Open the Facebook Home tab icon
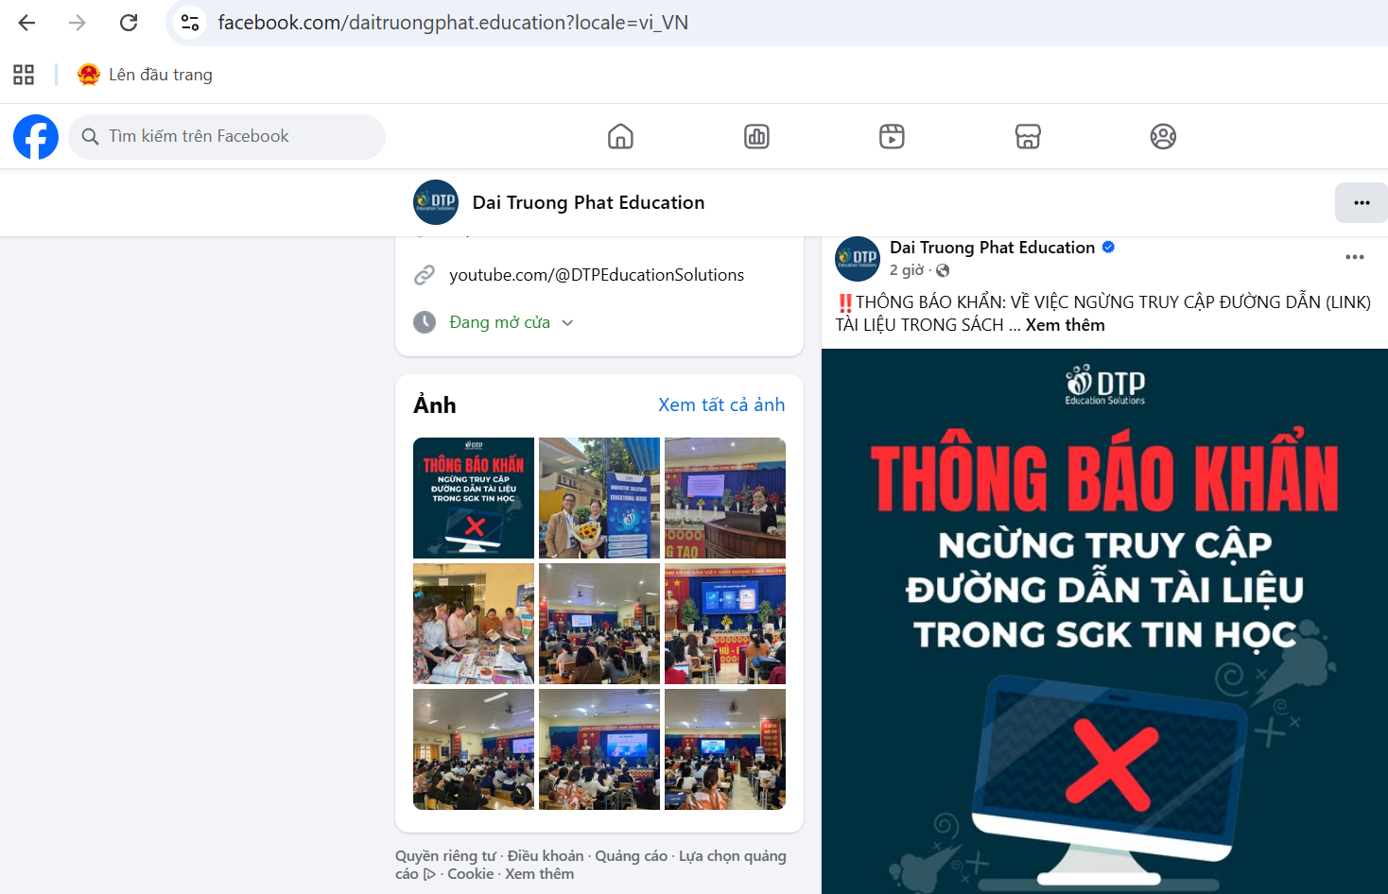 620,137
